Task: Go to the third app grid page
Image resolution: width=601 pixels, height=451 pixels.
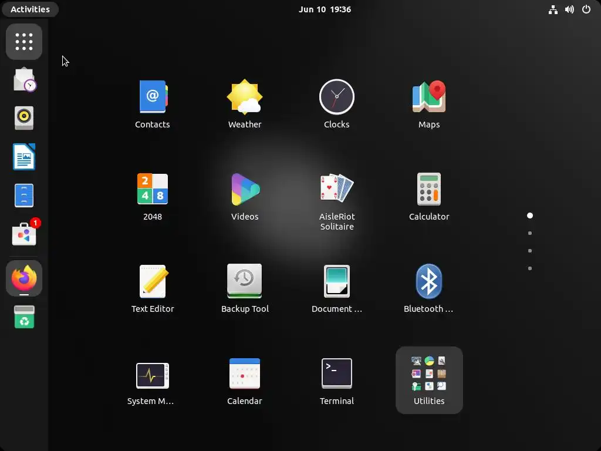Action: click(530, 251)
